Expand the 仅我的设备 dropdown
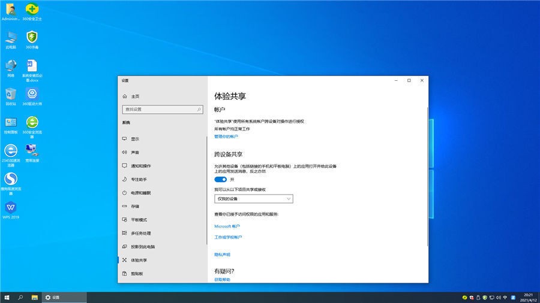The height and width of the screenshot is (303, 540). [x=253, y=199]
